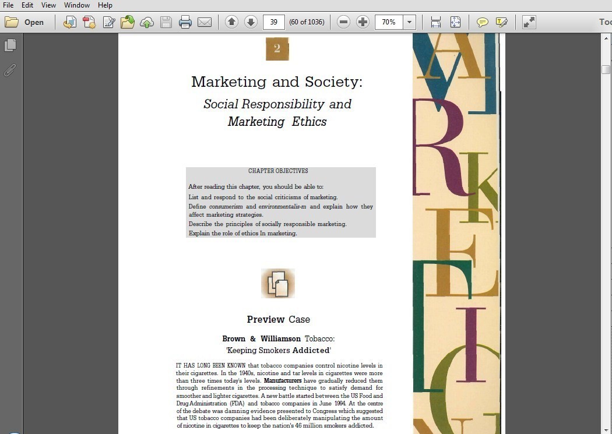Click the zoom out minus button
This screenshot has width=612, height=434.
click(343, 22)
